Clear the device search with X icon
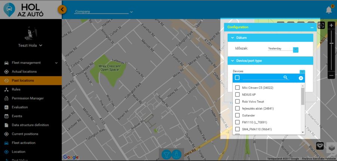 point(301,78)
